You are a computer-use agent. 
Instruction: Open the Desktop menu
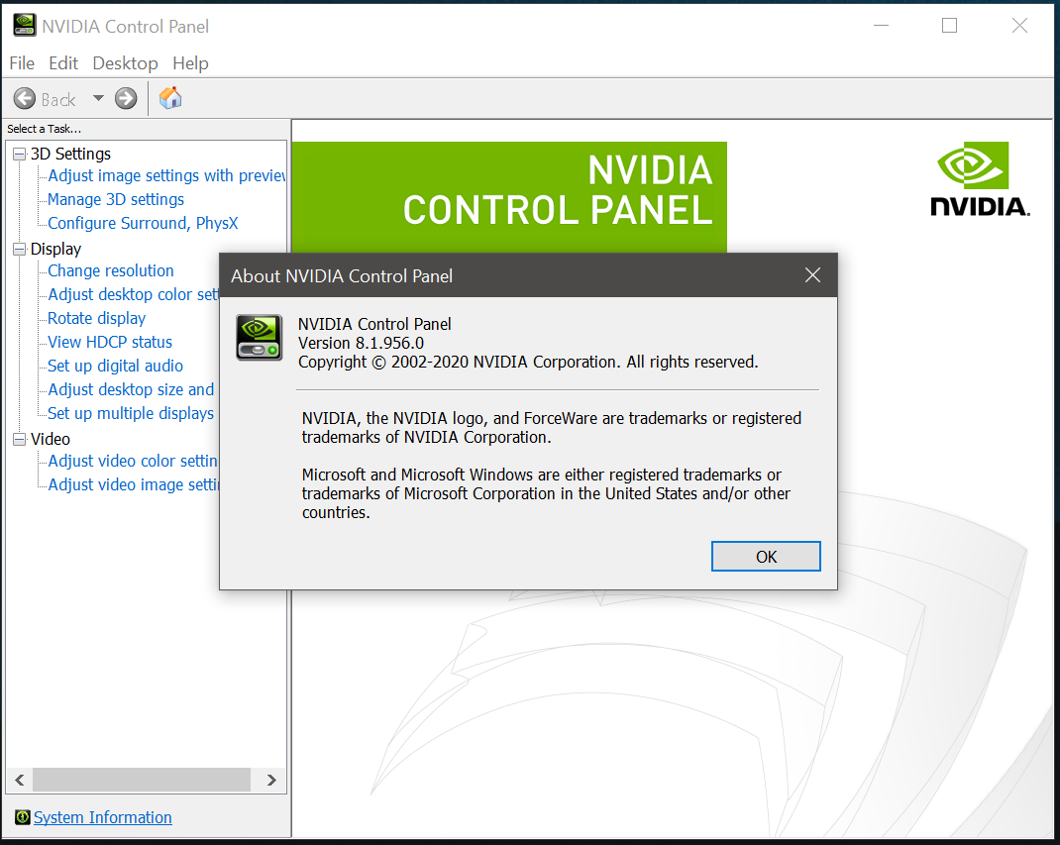coord(125,62)
